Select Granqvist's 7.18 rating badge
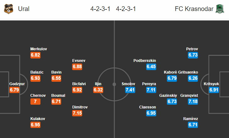This screenshot has height=138, width=229. click(193, 102)
